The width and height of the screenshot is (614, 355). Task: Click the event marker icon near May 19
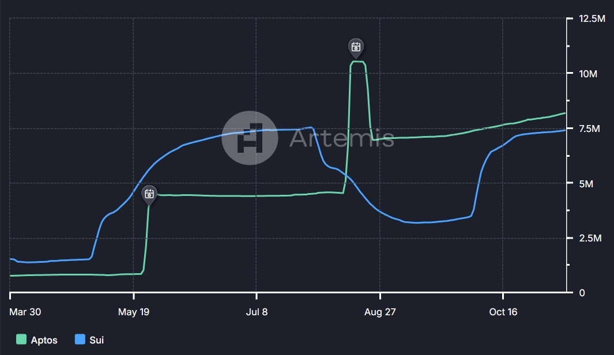(149, 194)
